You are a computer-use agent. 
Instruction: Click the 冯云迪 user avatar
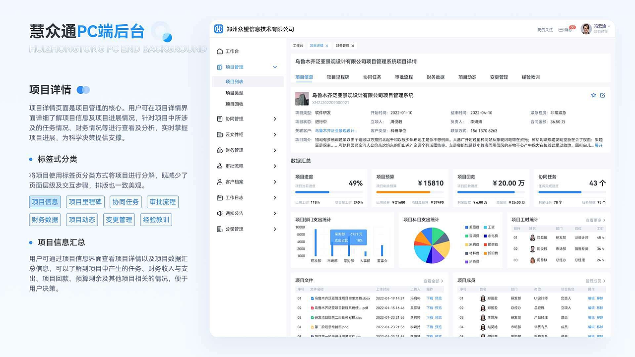[x=586, y=29]
